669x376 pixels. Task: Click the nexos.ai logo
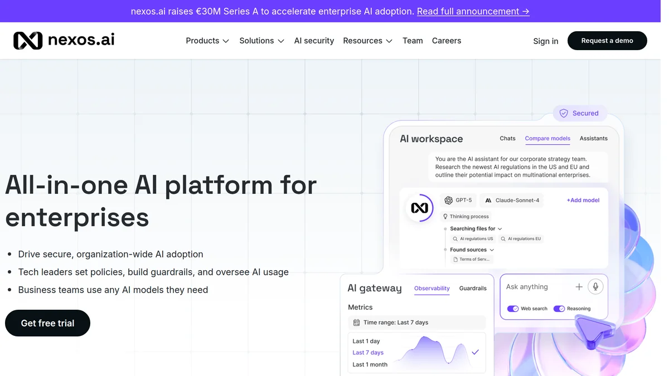point(63,40)
